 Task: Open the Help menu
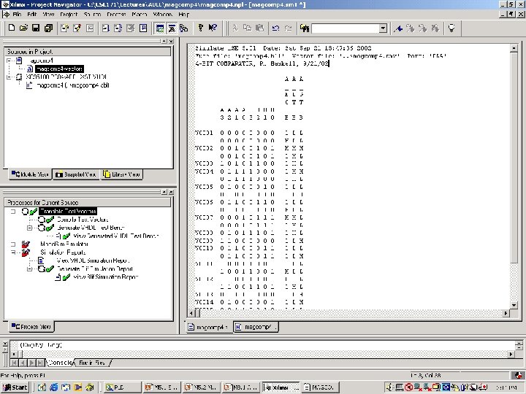[x=184, y=15]
